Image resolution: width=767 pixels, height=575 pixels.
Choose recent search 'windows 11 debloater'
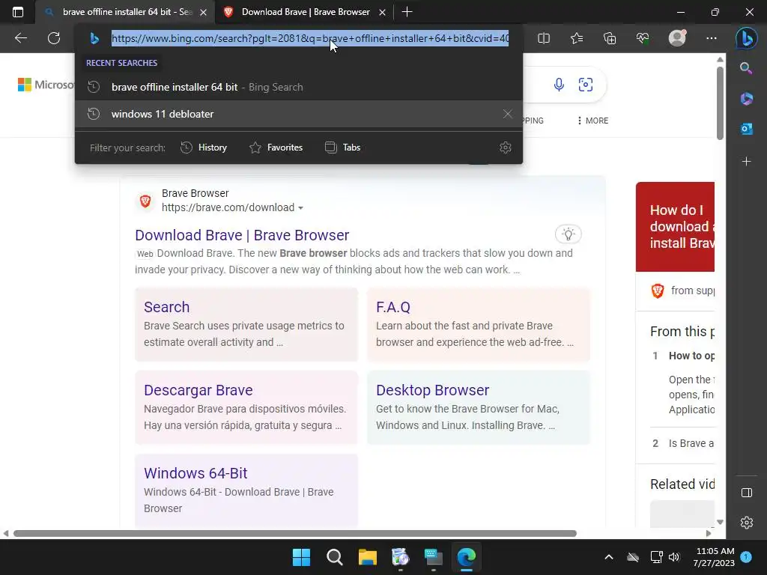pos(298,114)
